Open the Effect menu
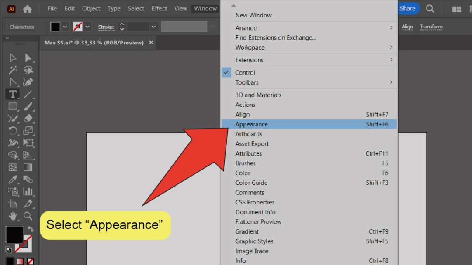 [159, 8]
